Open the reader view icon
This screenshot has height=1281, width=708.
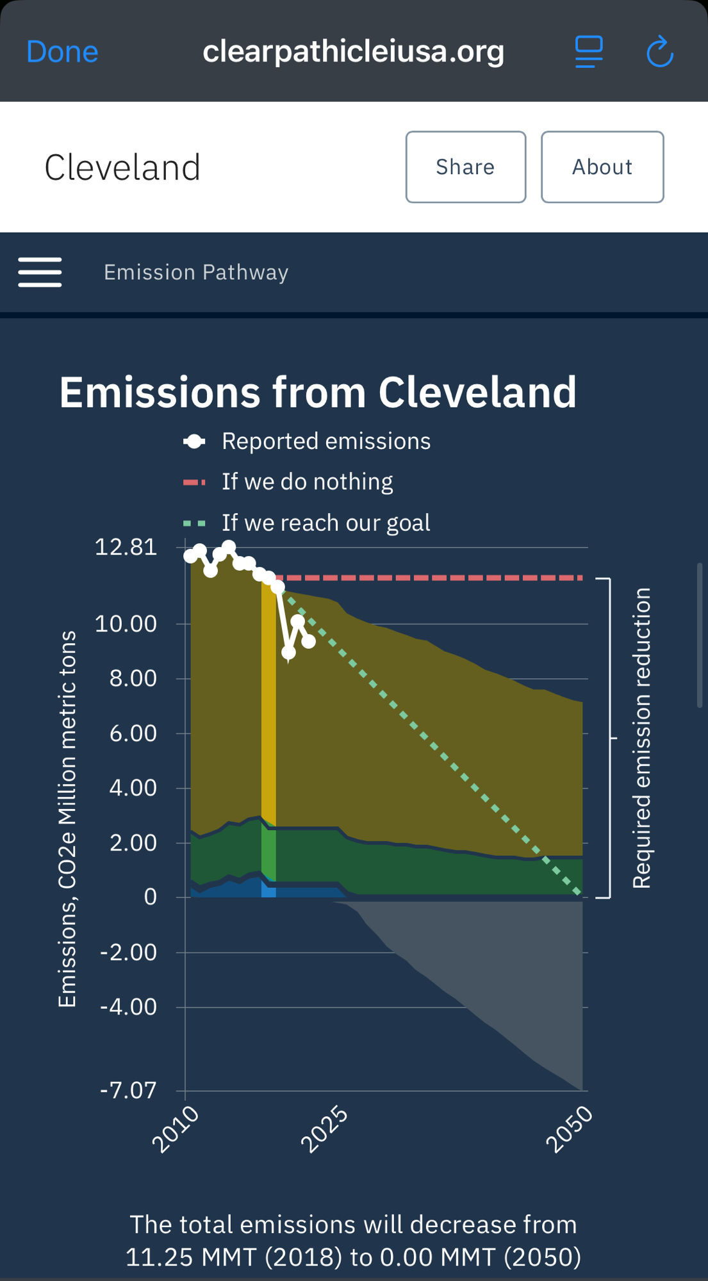point(589,52)
